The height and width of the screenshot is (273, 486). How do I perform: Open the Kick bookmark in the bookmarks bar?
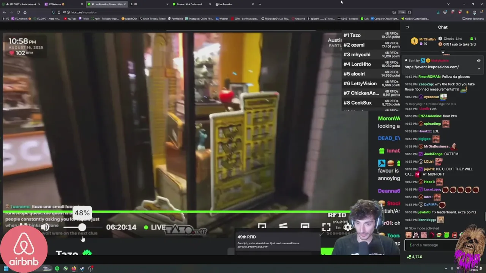click(364, 19)
